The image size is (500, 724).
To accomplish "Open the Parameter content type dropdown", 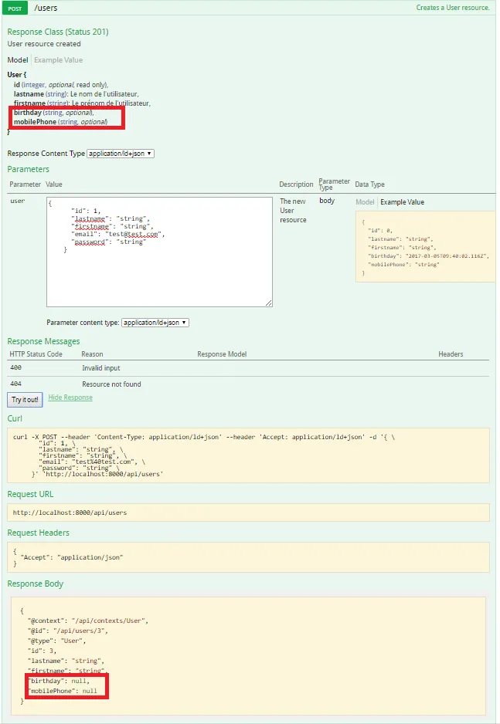I will (155, 323).
